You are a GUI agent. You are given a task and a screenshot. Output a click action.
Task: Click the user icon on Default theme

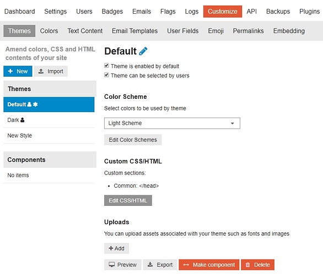(x=29, y=104)
